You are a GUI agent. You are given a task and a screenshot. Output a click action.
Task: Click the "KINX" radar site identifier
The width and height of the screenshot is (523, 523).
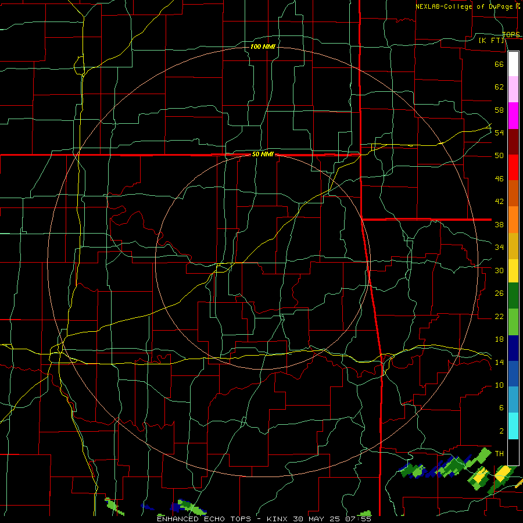pyautogui.click(x=278, y=519)
